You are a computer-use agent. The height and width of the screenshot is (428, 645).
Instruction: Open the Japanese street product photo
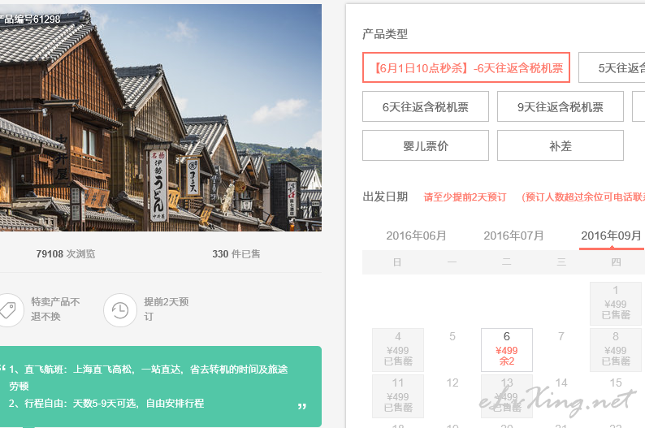pos(161,118)
